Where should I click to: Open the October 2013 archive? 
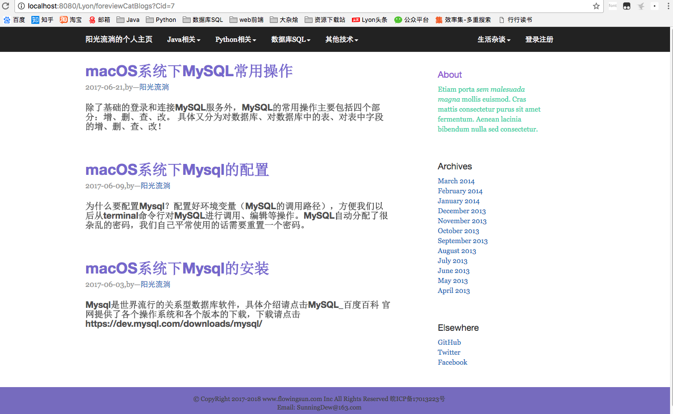pos(458,231)
